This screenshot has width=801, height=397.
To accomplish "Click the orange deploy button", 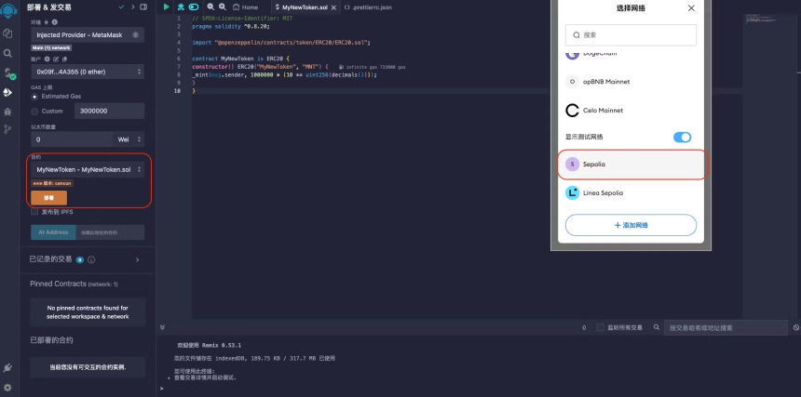I will click(x=48, y=198).
